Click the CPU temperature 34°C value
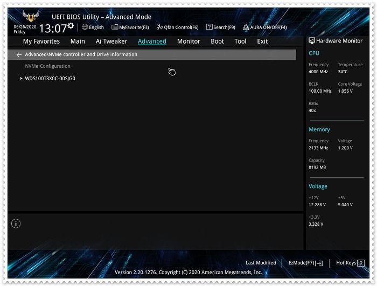This screenshot has height=286, width=377. pyautogui.click(x=343, y=72)
